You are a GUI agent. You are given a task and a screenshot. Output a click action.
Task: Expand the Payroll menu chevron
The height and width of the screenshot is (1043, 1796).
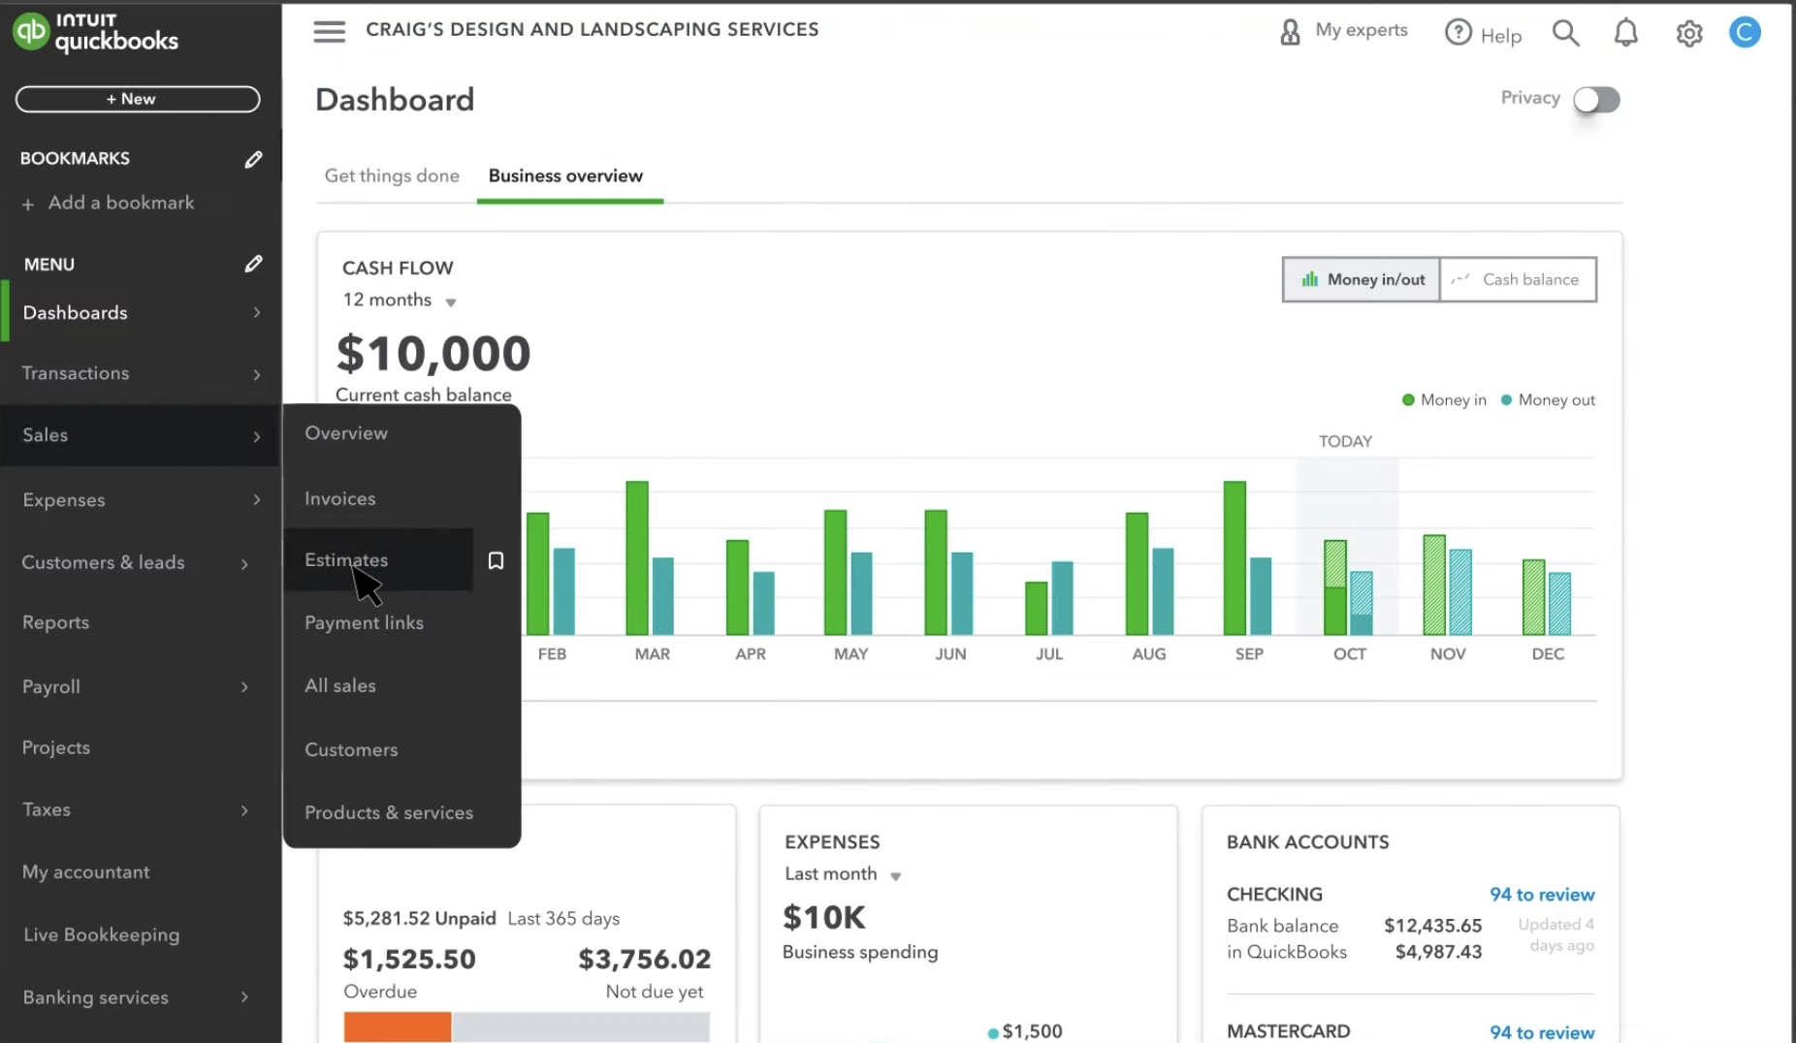244,687
